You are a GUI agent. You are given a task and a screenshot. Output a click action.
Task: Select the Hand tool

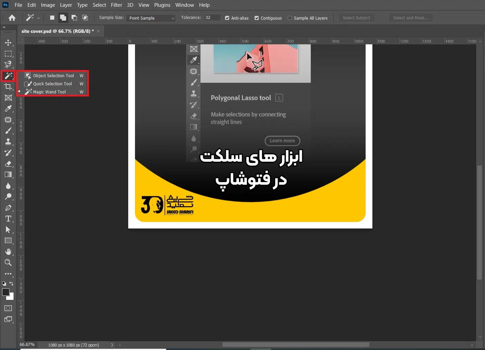[8, 251]
